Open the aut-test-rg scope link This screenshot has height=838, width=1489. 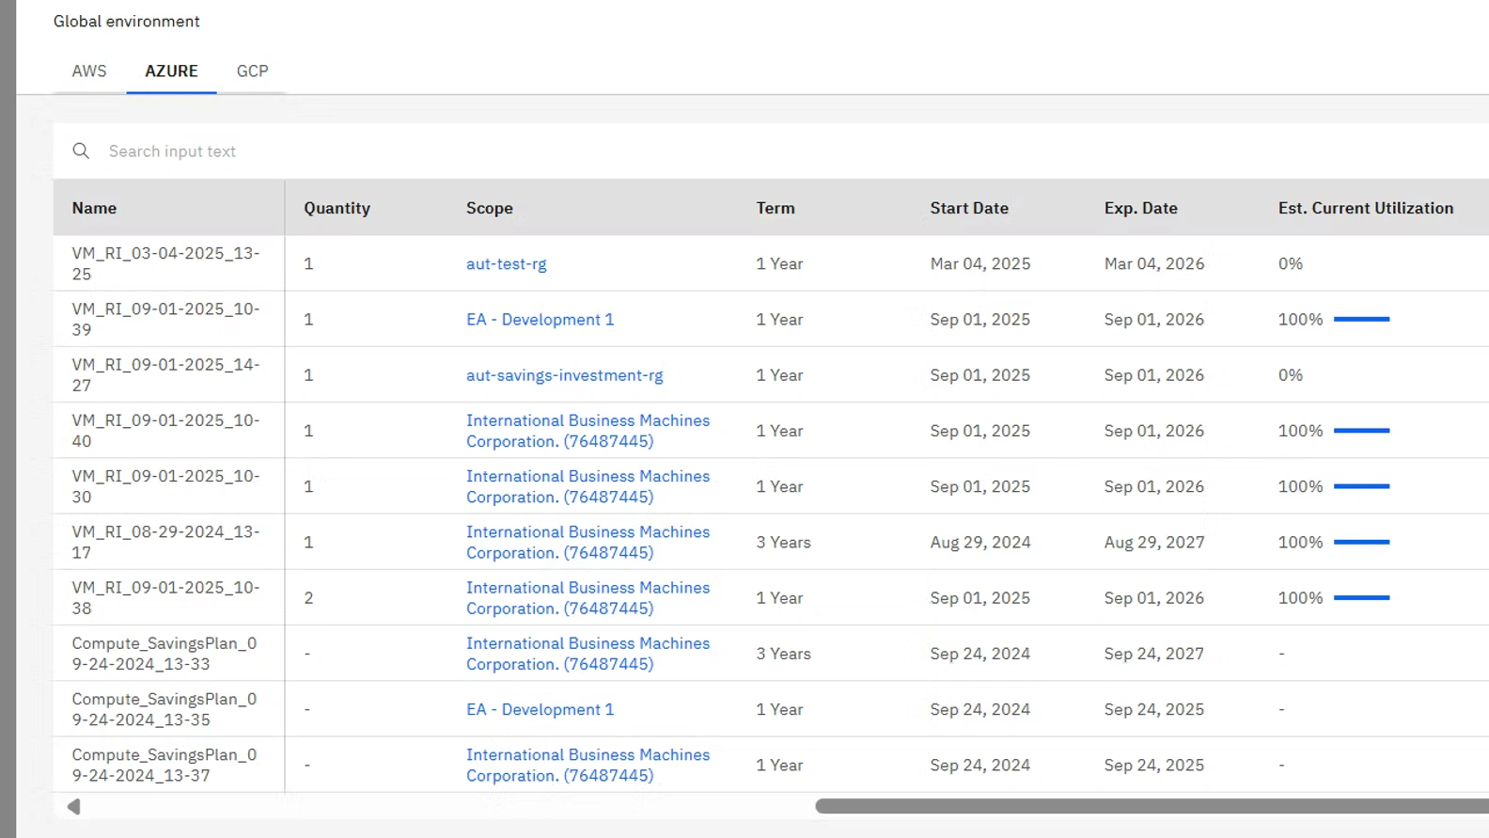click(x=506, y=264)
